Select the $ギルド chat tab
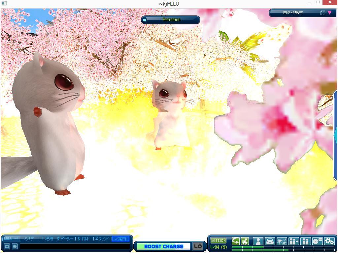The image size is (338, 253). [84, 239]
